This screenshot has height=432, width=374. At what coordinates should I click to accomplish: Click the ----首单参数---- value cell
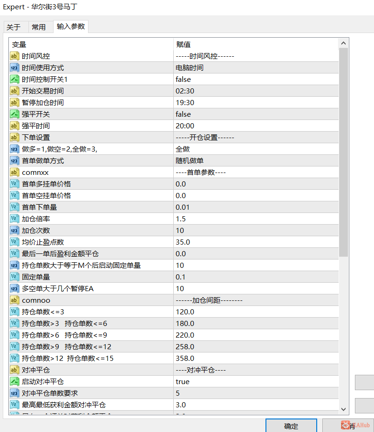click(256, 172)
